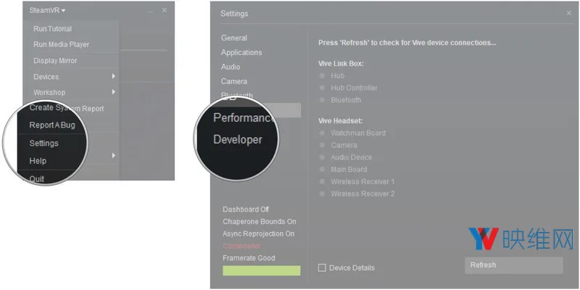Select Run Tutorial menu entry

click(x=52, y=29)
